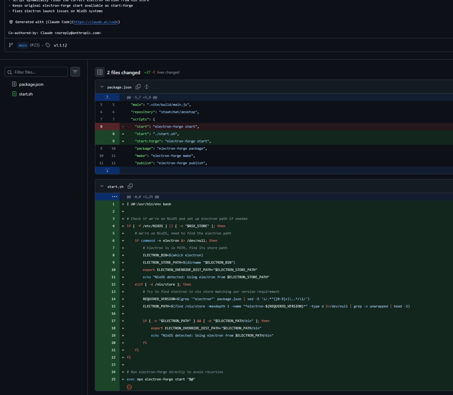This screenshot has height=395, width=453.
Task: Collapse the package.json diff section
Action: click(x=102, y=87)
